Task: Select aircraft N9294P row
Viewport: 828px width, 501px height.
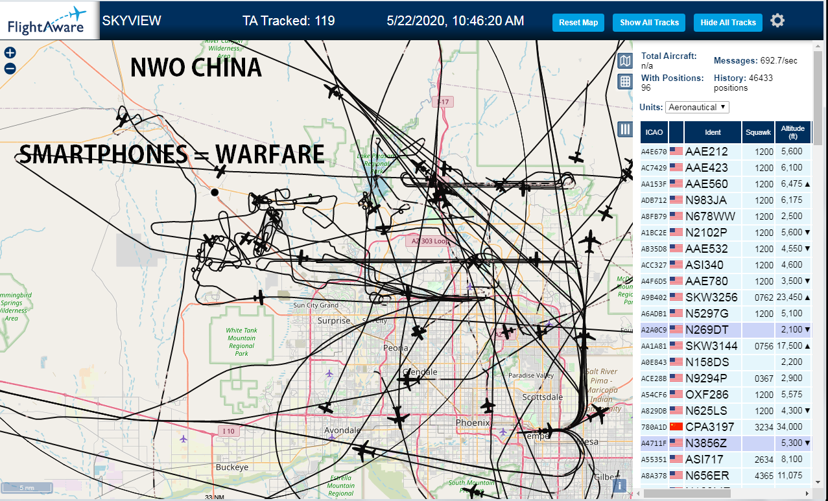Action: pos(726,379)
